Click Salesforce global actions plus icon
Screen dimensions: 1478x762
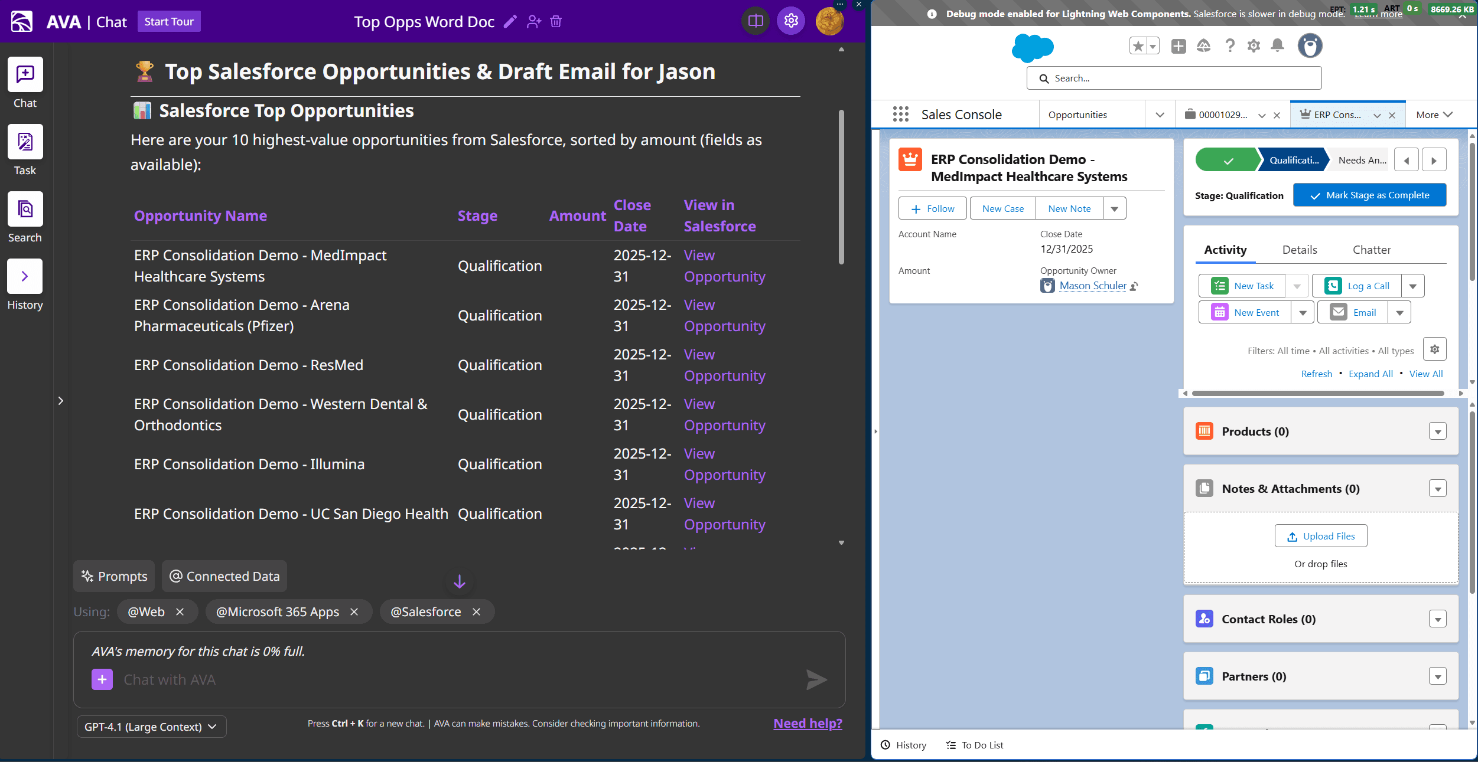(1179, 46)
